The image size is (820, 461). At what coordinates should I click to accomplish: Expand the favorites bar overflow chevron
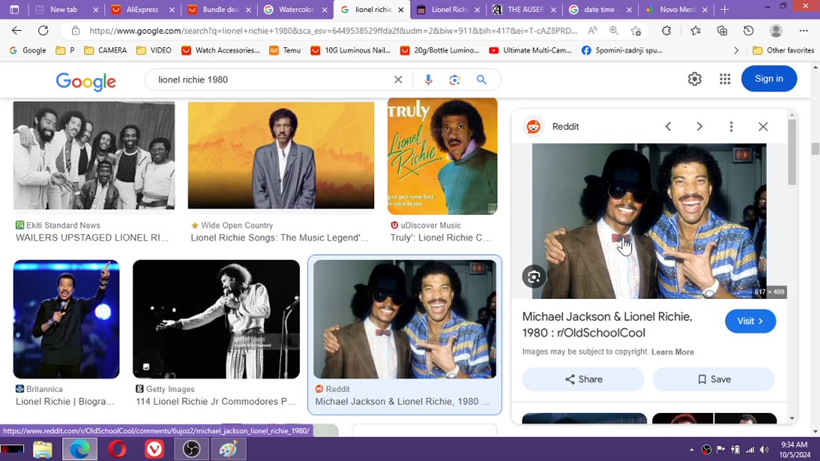click(x=736, y=50)
